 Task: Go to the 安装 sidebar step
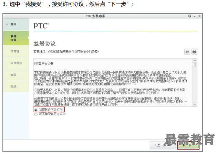click(x=16, y=75)
